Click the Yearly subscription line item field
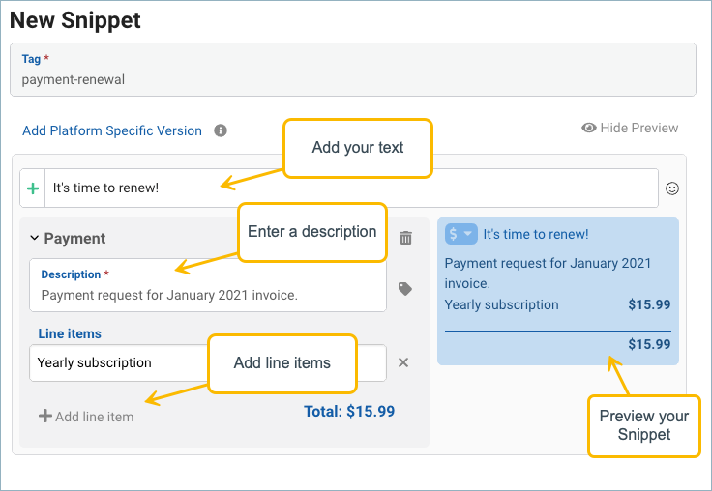712x491 pixels. [116, 362]
